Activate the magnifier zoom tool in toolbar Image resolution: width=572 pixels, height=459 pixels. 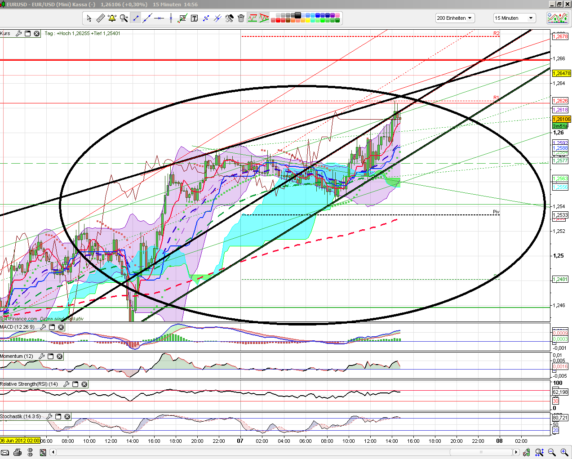124,18
